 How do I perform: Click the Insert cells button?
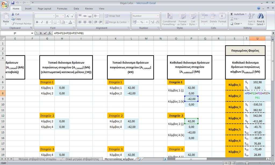[204, 19]
